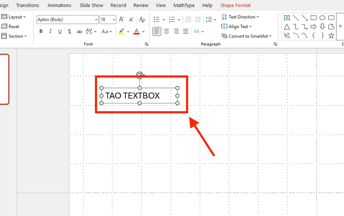The height and width of the screenshot is (216, 344).
Task: Open the Shape Format tab
Action: 235,5
